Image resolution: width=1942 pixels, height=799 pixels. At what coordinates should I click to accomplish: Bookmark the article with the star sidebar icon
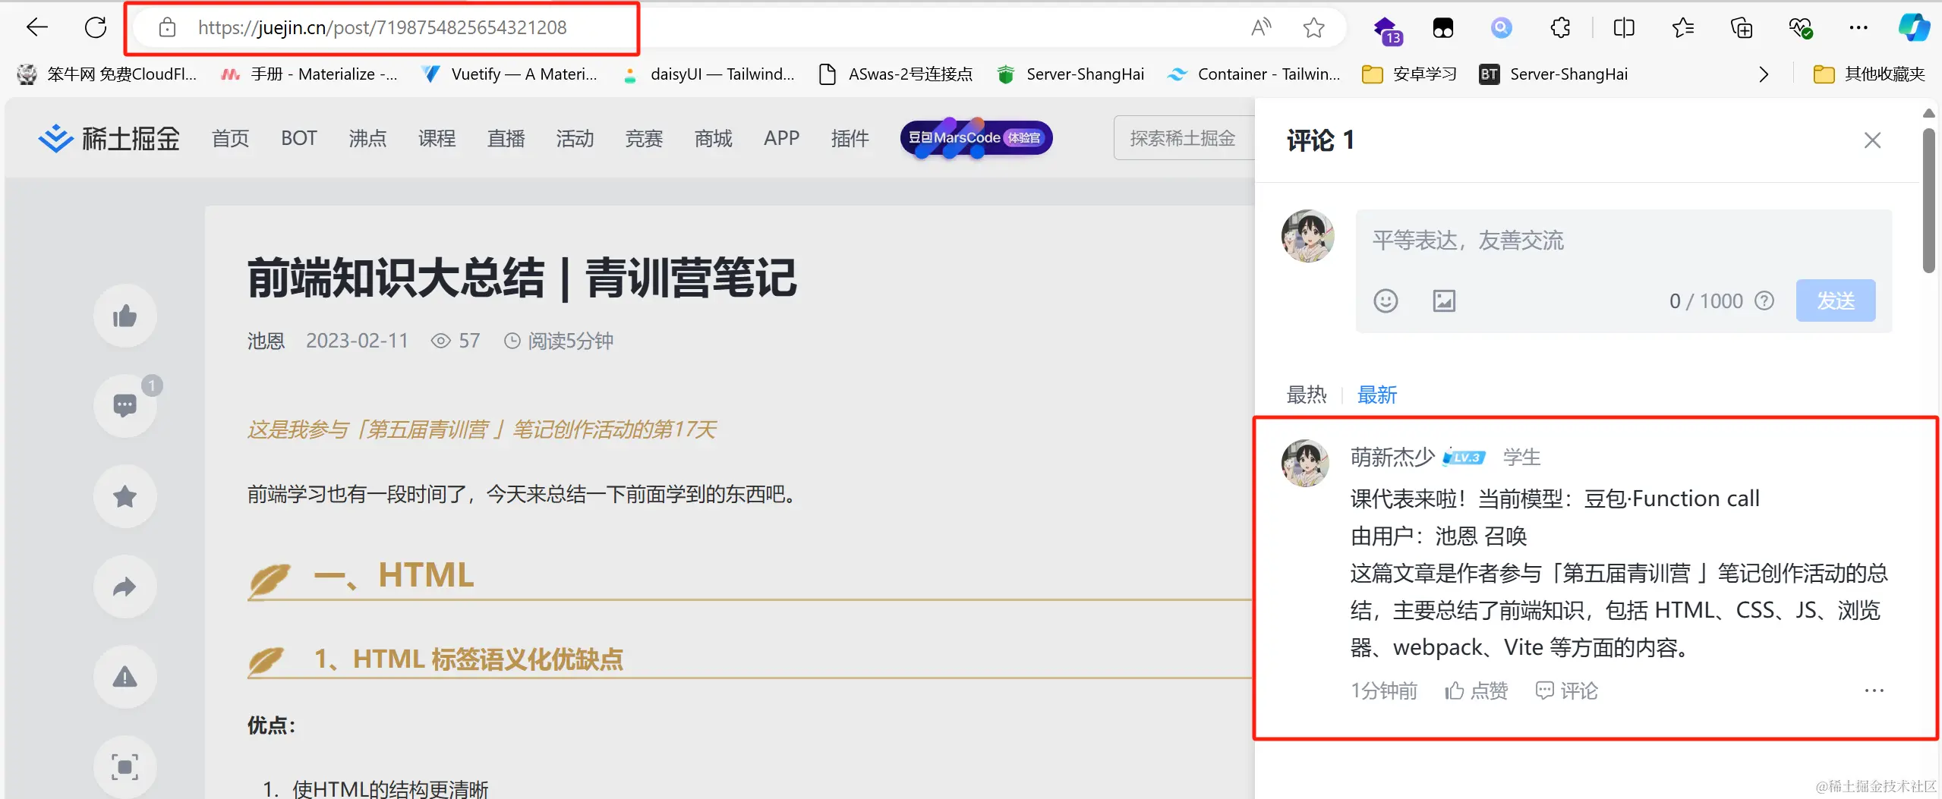(x=125, y=496)
